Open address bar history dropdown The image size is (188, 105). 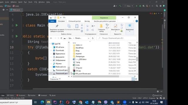[x=89, y=38]
